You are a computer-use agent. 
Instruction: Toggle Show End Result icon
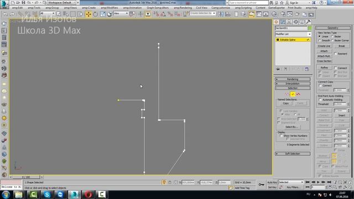point(285,69)
